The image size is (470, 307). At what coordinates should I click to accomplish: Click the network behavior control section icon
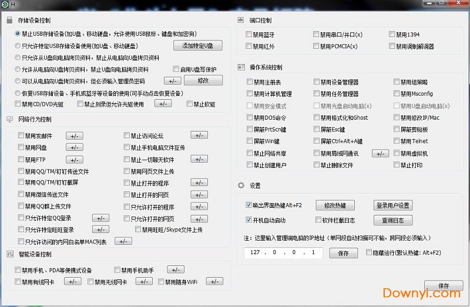pos(9,119)
